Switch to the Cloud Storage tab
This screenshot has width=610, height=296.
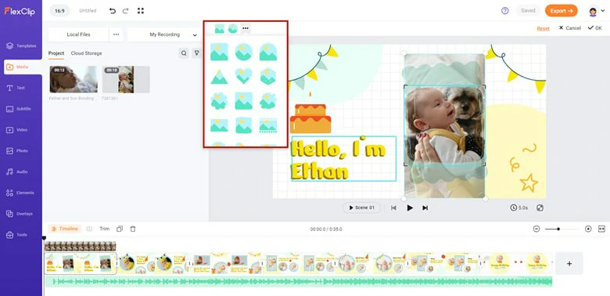point(86,53)
